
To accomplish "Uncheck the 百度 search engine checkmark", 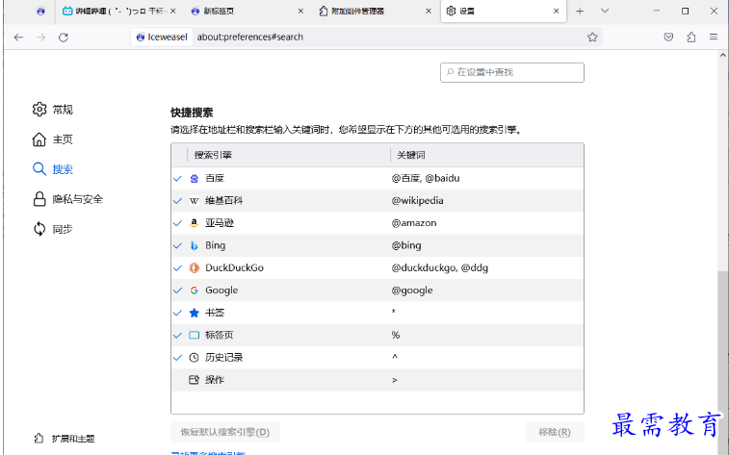I will coord(177,179).
